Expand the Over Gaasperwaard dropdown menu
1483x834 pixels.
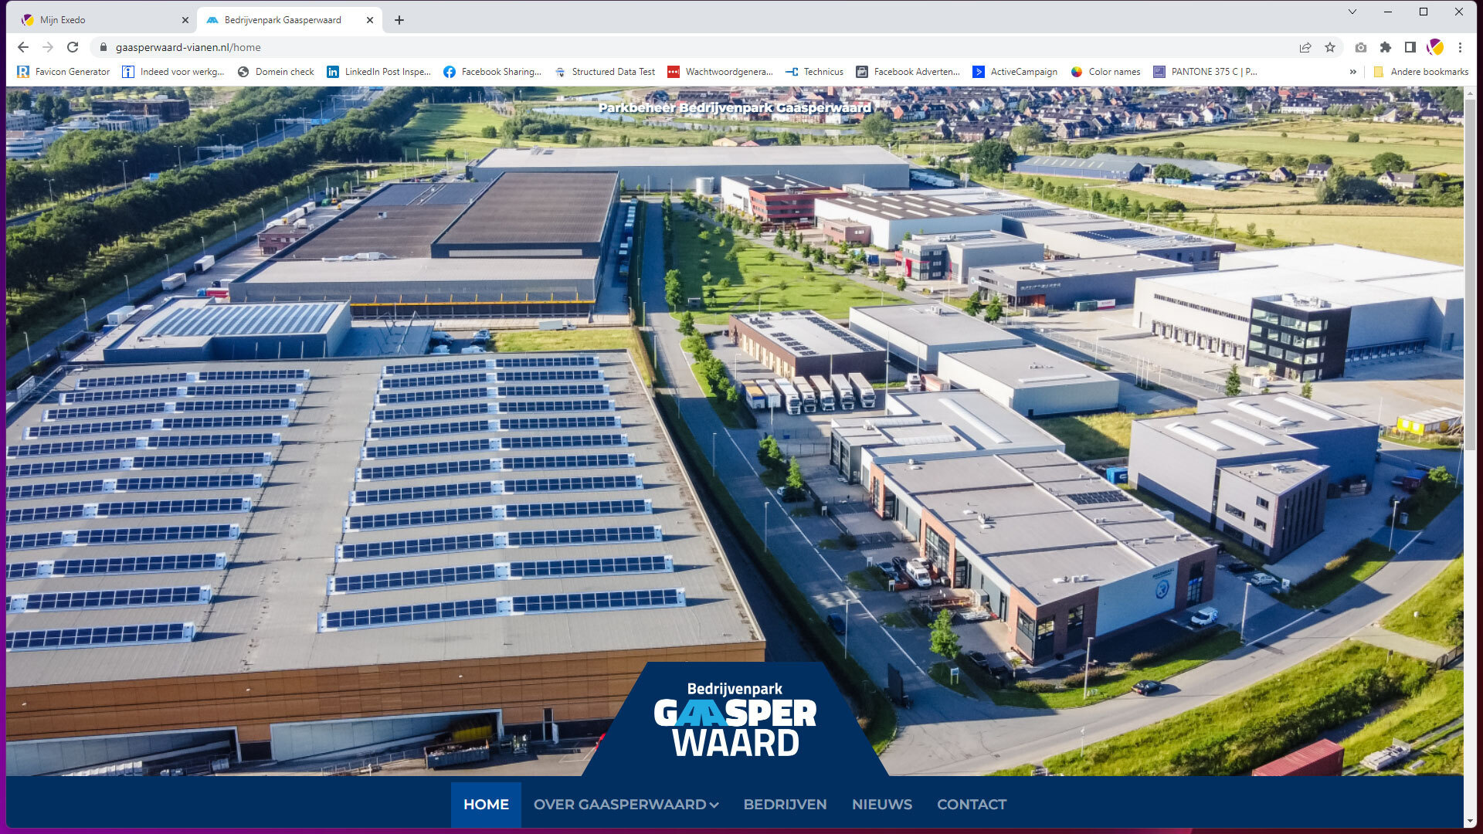tap(626, 805)
